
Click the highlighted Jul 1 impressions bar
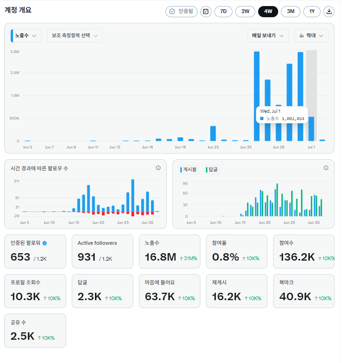pos(312,129)
